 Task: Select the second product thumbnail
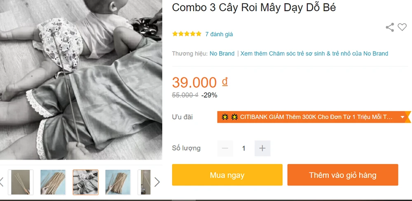pos(53,182)
